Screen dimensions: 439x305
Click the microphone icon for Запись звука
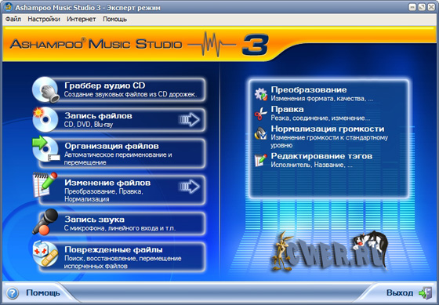(x=45, y=222)
